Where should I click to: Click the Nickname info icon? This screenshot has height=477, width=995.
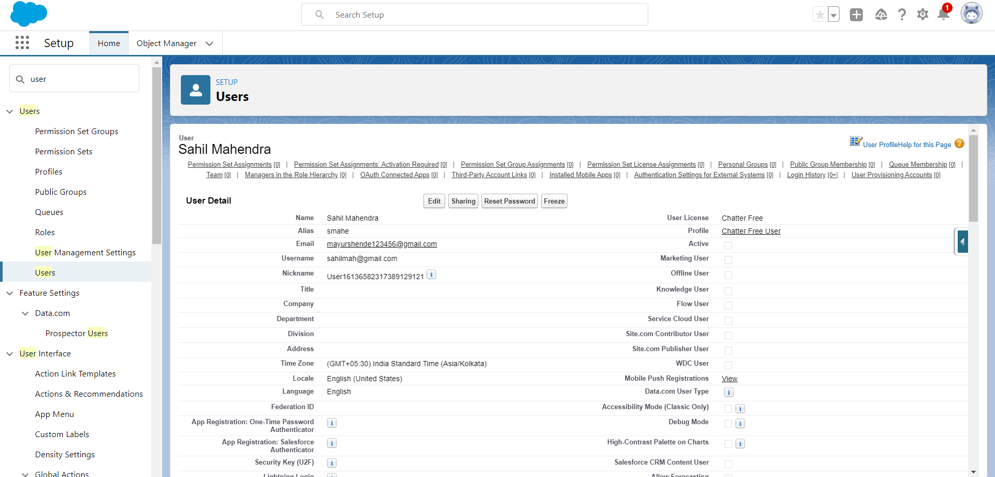[431, 274]
